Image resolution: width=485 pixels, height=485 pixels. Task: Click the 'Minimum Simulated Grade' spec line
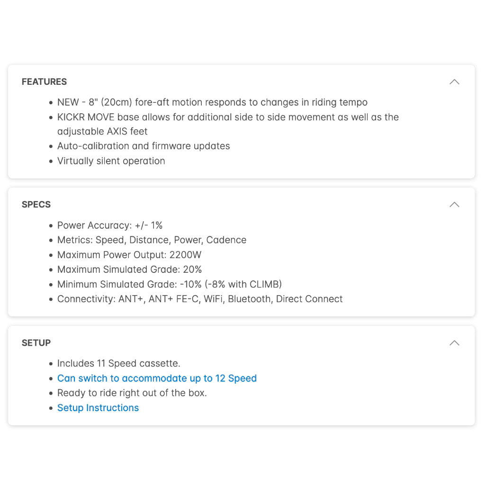[x=170, y=284]
